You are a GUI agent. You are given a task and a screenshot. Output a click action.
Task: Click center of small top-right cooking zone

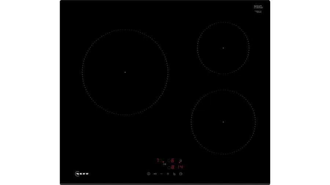223,48
